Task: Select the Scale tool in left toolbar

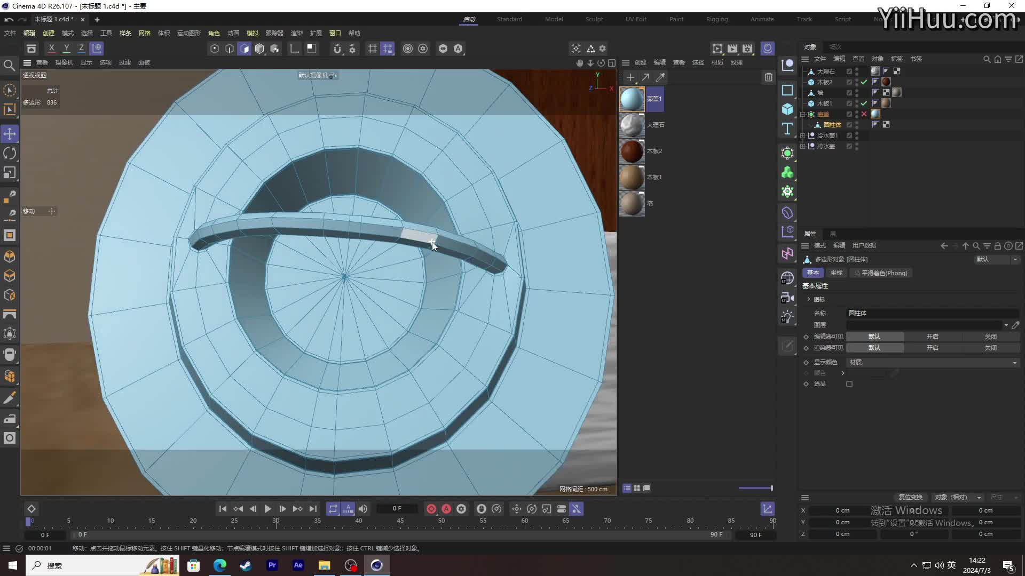Action: 10,173
